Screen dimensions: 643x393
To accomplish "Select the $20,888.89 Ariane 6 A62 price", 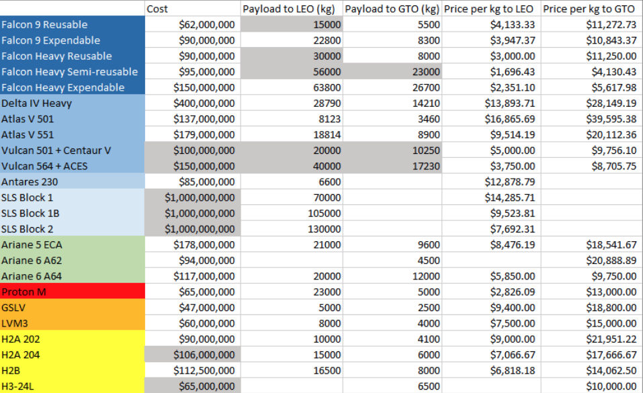I will point(592,261).
